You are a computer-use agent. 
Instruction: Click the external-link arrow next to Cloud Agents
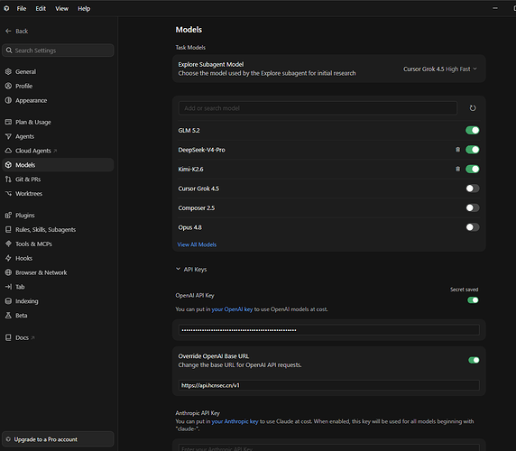[55, 151]
